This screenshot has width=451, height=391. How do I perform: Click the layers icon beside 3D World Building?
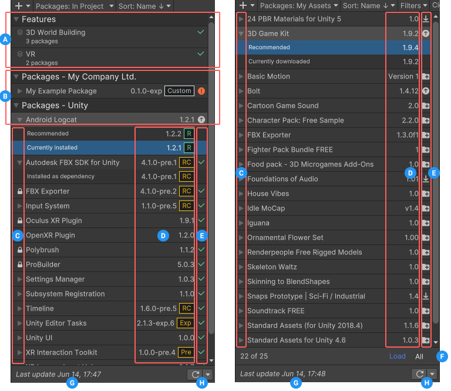pos(20,33)
